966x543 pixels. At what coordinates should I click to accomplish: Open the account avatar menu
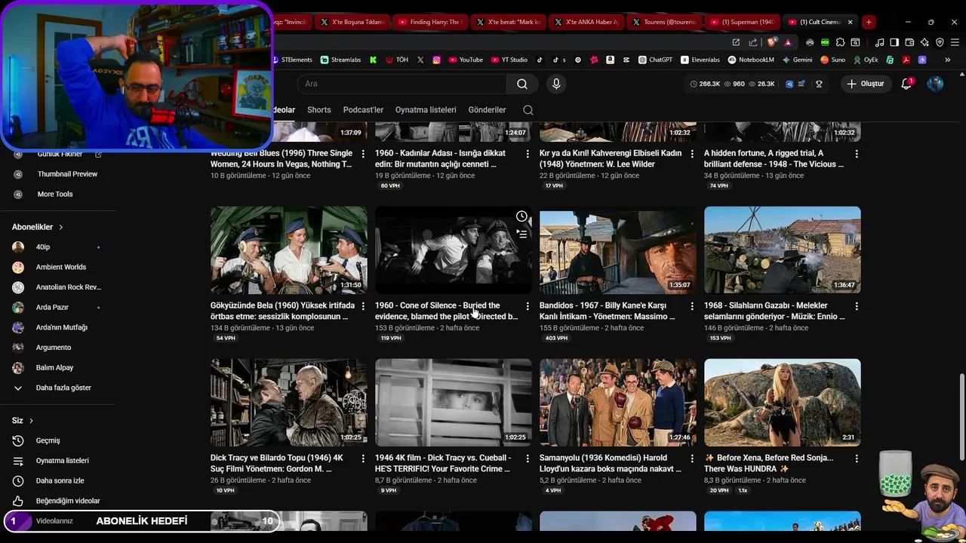coord(935,84)
